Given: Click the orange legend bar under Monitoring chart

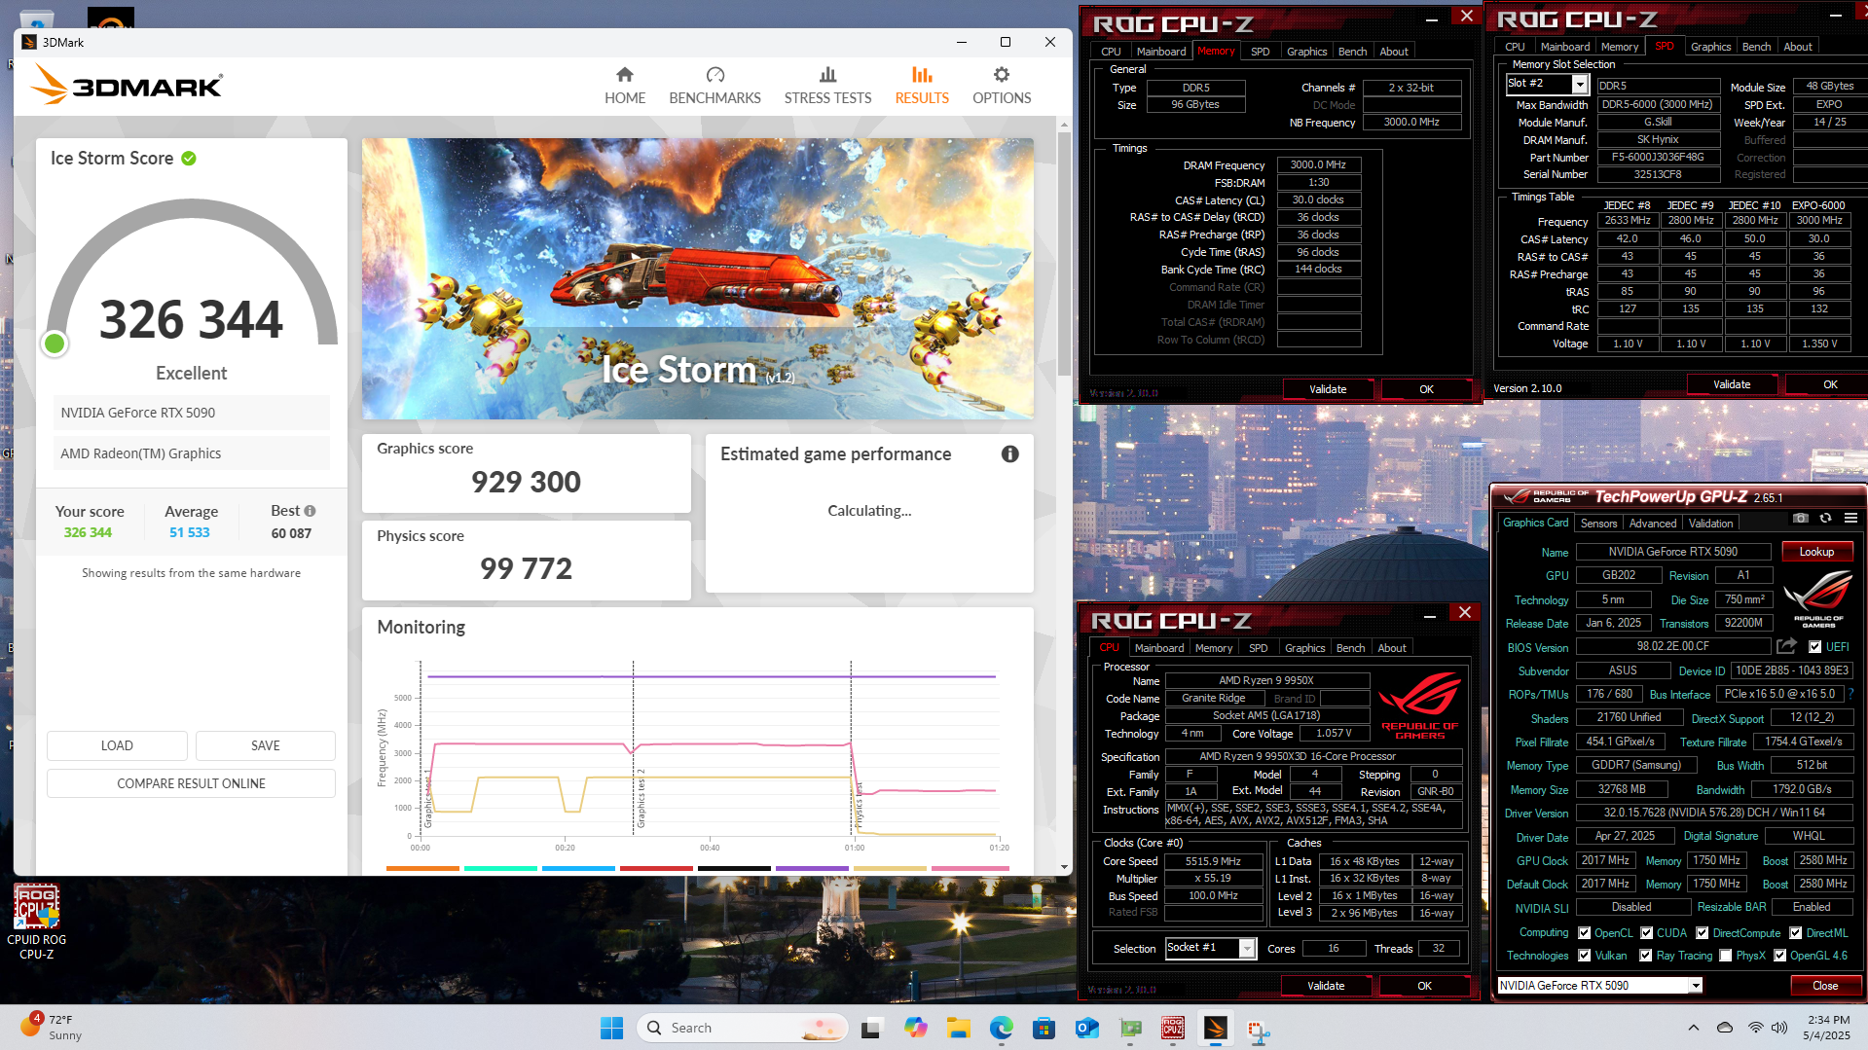Looking at the screenshot, I should click(422, 868).
